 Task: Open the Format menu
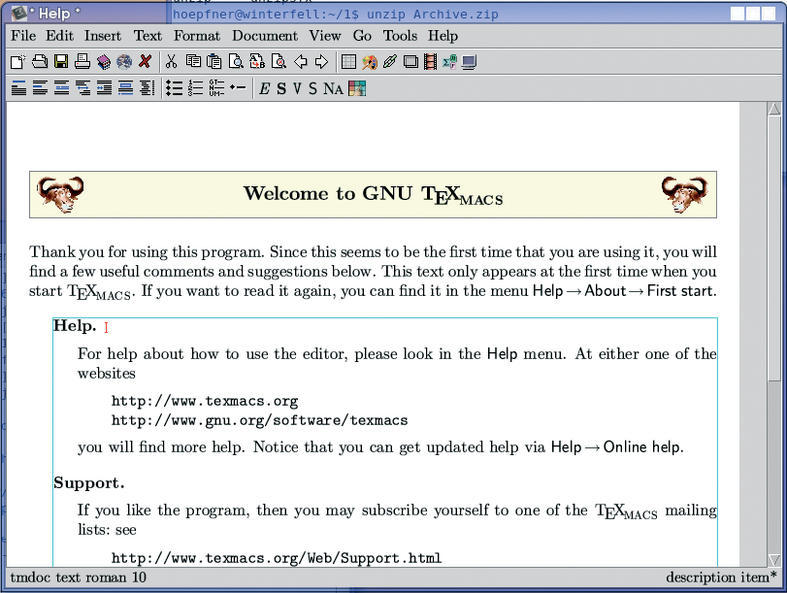[197, 36]
